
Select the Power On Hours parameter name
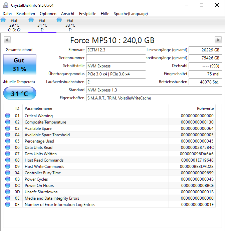point(39,186)
